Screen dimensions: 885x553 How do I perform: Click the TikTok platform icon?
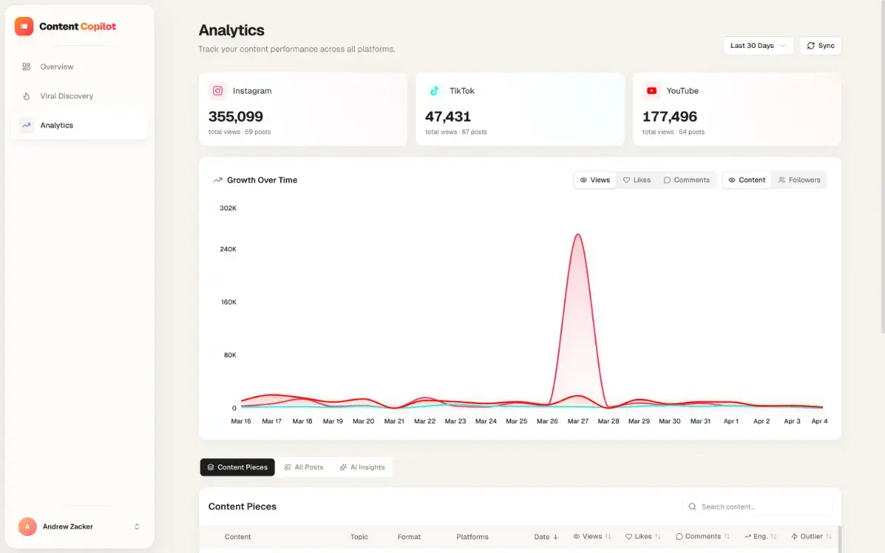(434, 91)
